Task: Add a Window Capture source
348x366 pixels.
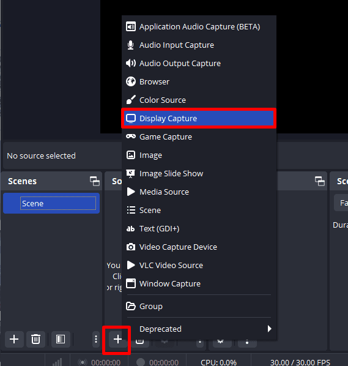Action: pyautogui.click(x=199, y=283)
